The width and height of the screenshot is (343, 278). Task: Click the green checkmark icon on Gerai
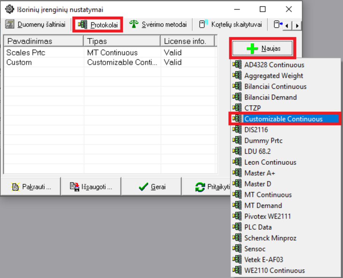click(143, 187)
